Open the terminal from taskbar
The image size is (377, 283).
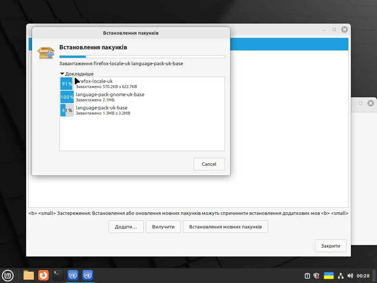coord(58,275)
